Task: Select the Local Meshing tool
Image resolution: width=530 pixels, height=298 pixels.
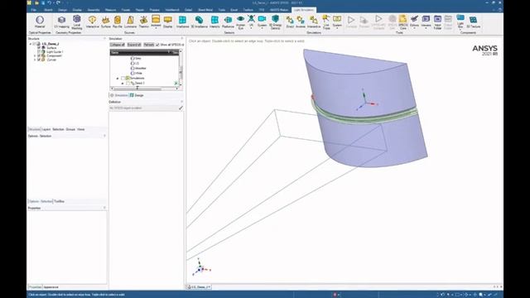Action: (77, 22)
